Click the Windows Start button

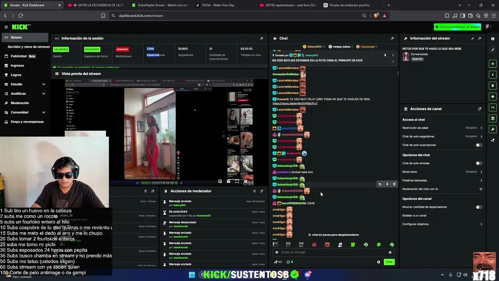point(192,275)
